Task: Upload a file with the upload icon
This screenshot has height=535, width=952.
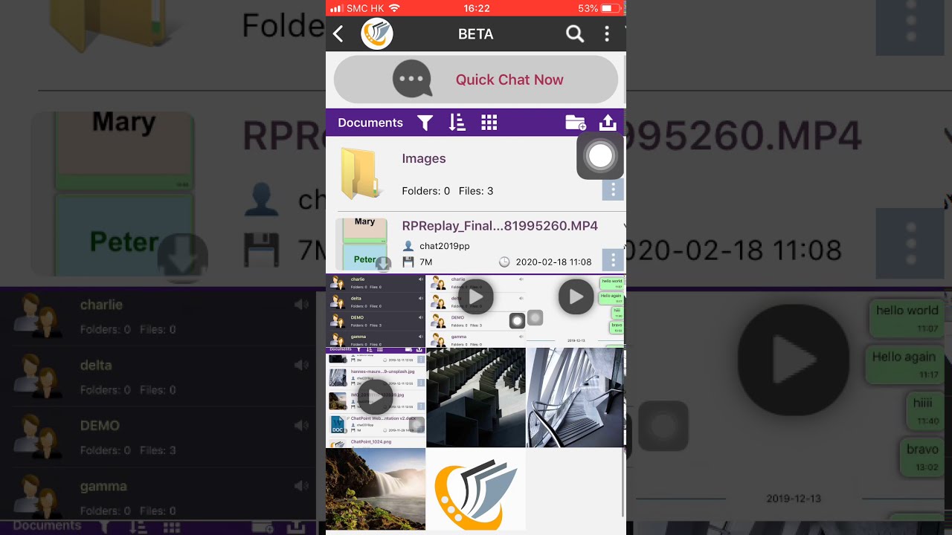Action: point(608,123)
